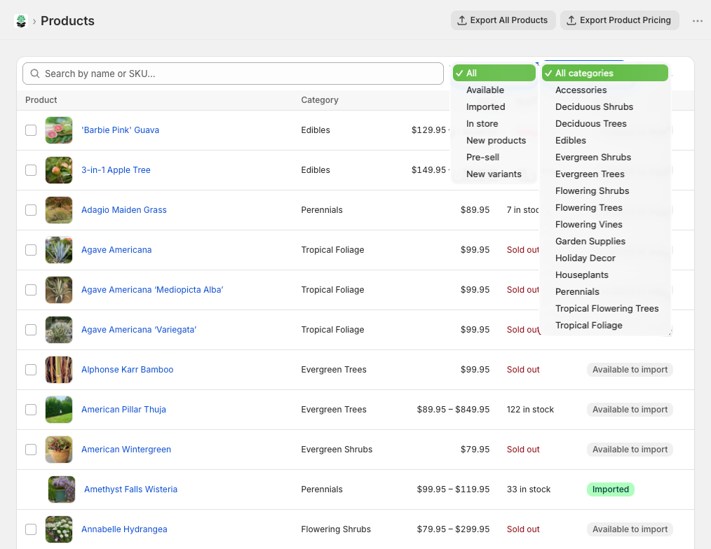Click Adagio Maiden Grass thumbnail
Viewport: 711px width, 549px height.
[59, 209]
